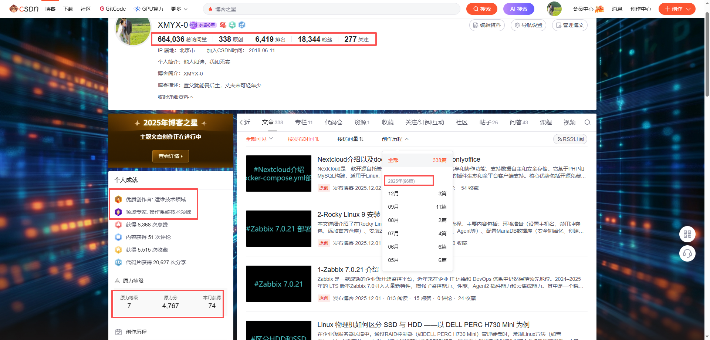Open 消息 in the top navigation

[x=617, y=9]
